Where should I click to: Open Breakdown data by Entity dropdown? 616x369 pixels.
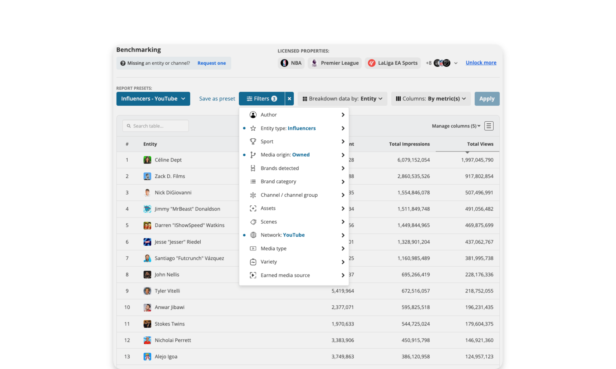pos(342,99)
